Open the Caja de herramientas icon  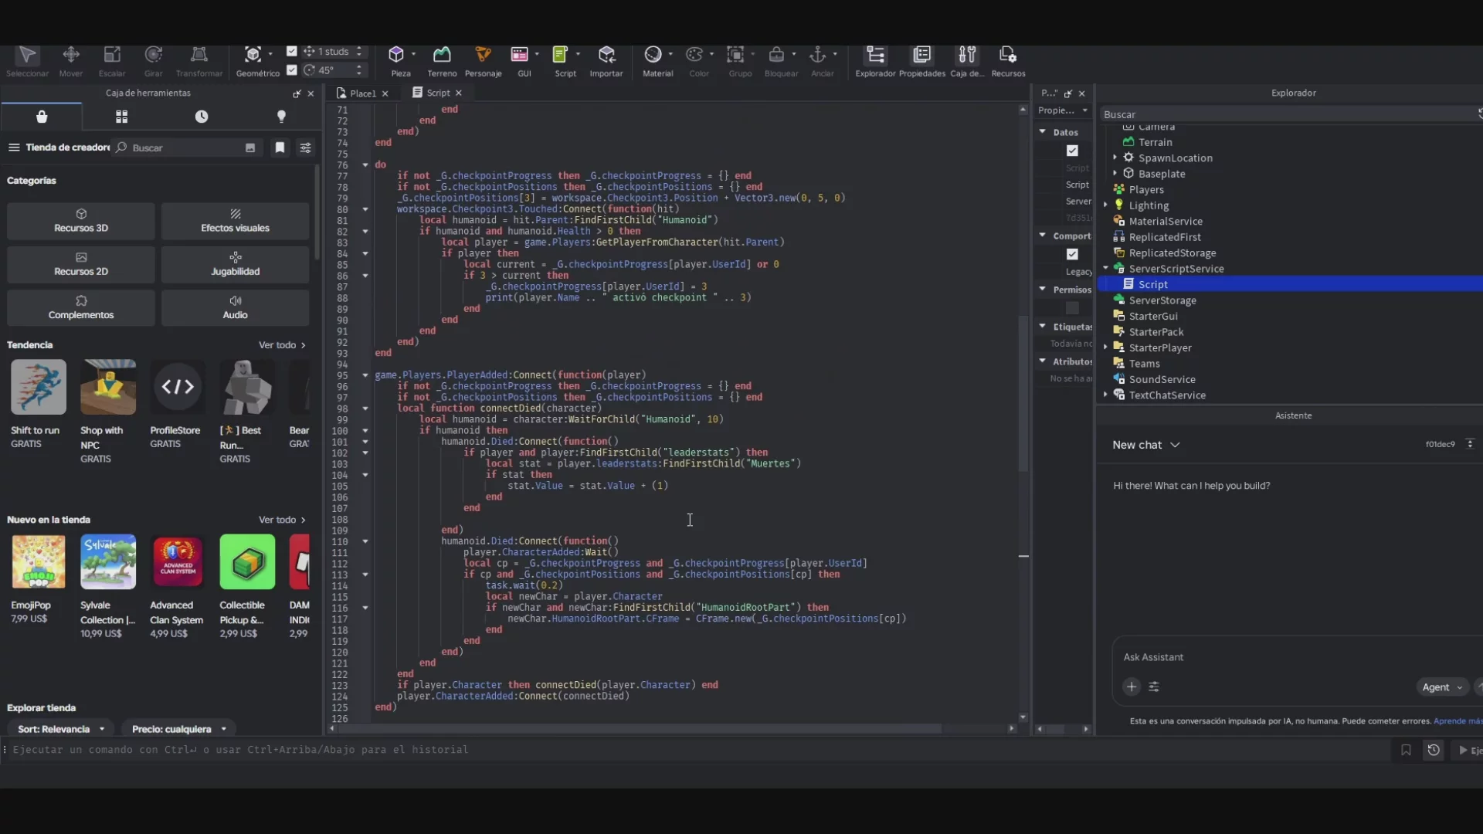(967, 55)
